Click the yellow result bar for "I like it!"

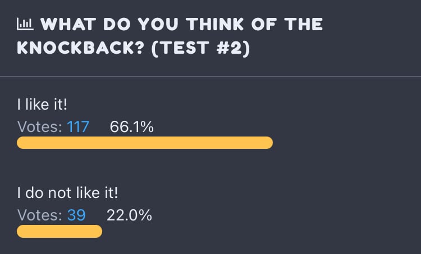pos(145,143)
